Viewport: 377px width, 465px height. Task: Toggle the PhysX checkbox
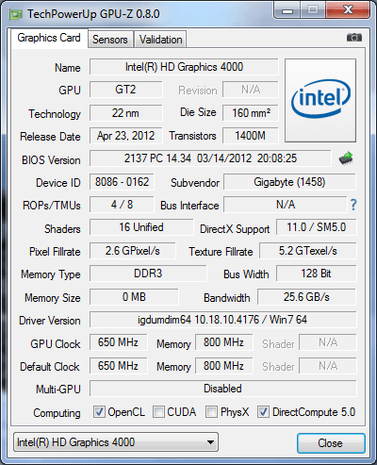(x=211, y=412)
